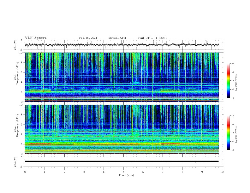Click the lower color bar's log(PSD) label

(x=236, y=134)
